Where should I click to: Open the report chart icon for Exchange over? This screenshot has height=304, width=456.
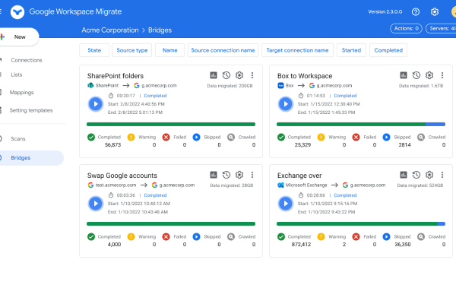(404, 175)
